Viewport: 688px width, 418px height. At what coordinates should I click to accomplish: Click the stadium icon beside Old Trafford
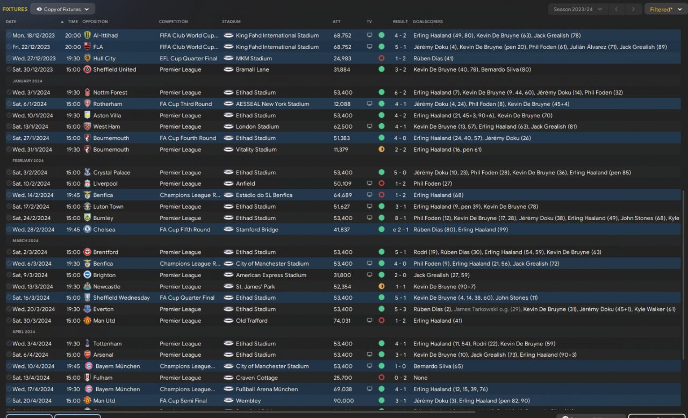228,321
